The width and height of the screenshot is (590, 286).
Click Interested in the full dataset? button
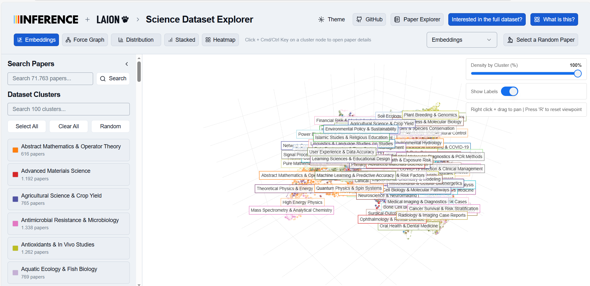487,19
